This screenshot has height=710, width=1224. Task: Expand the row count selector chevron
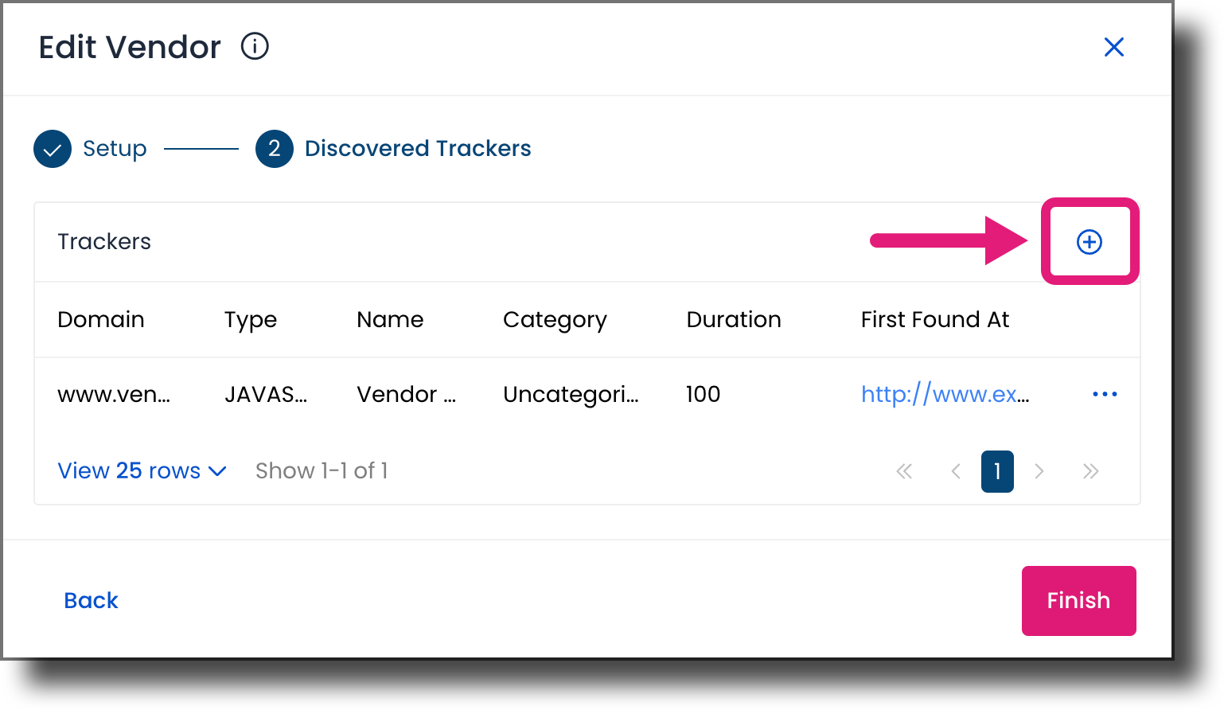click(216, 471)
